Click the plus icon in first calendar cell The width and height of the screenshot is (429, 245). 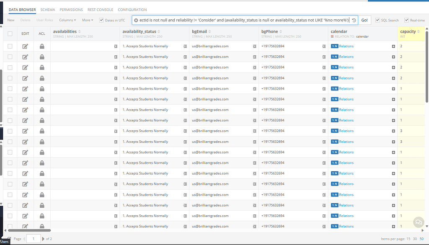click(393, 46)
